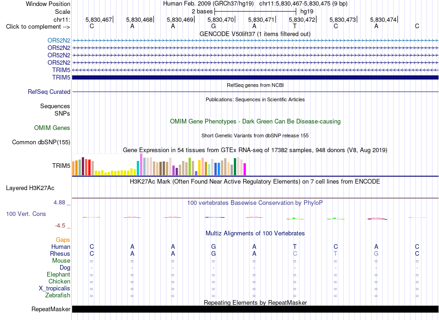Viewport: 439px width, 320px height.
Task: Click the 'Human Feb. 2009 (GRCh37/hg19)' assembly text
Action: (x=208, y=4)
